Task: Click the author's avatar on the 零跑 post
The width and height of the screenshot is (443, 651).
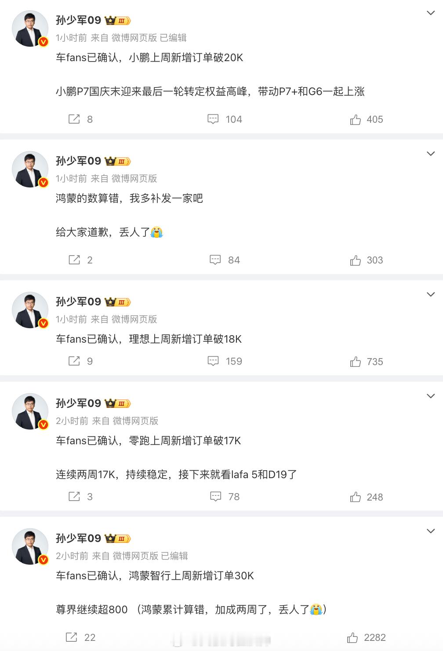Action: [30, 411]
